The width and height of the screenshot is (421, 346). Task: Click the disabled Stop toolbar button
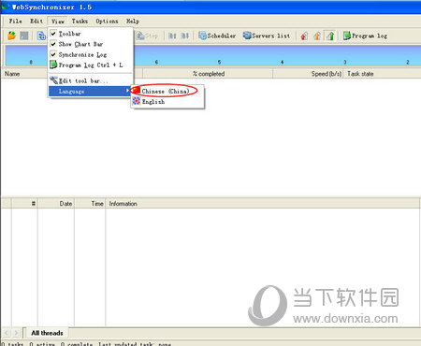147,36
